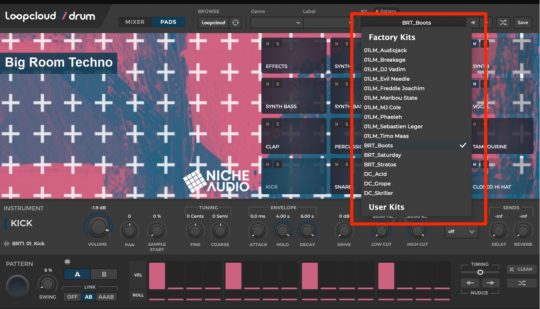Select the 01LM_Evil Needle kit
The width and height of the screenshot is (540, 309).
coord(416,79)
